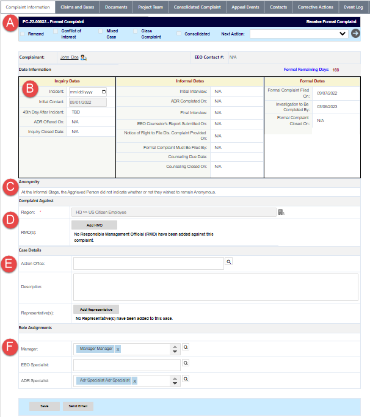Click search icon beside ADR Specialist field
This screenshot has height=417, width=370.
(186, 379)
